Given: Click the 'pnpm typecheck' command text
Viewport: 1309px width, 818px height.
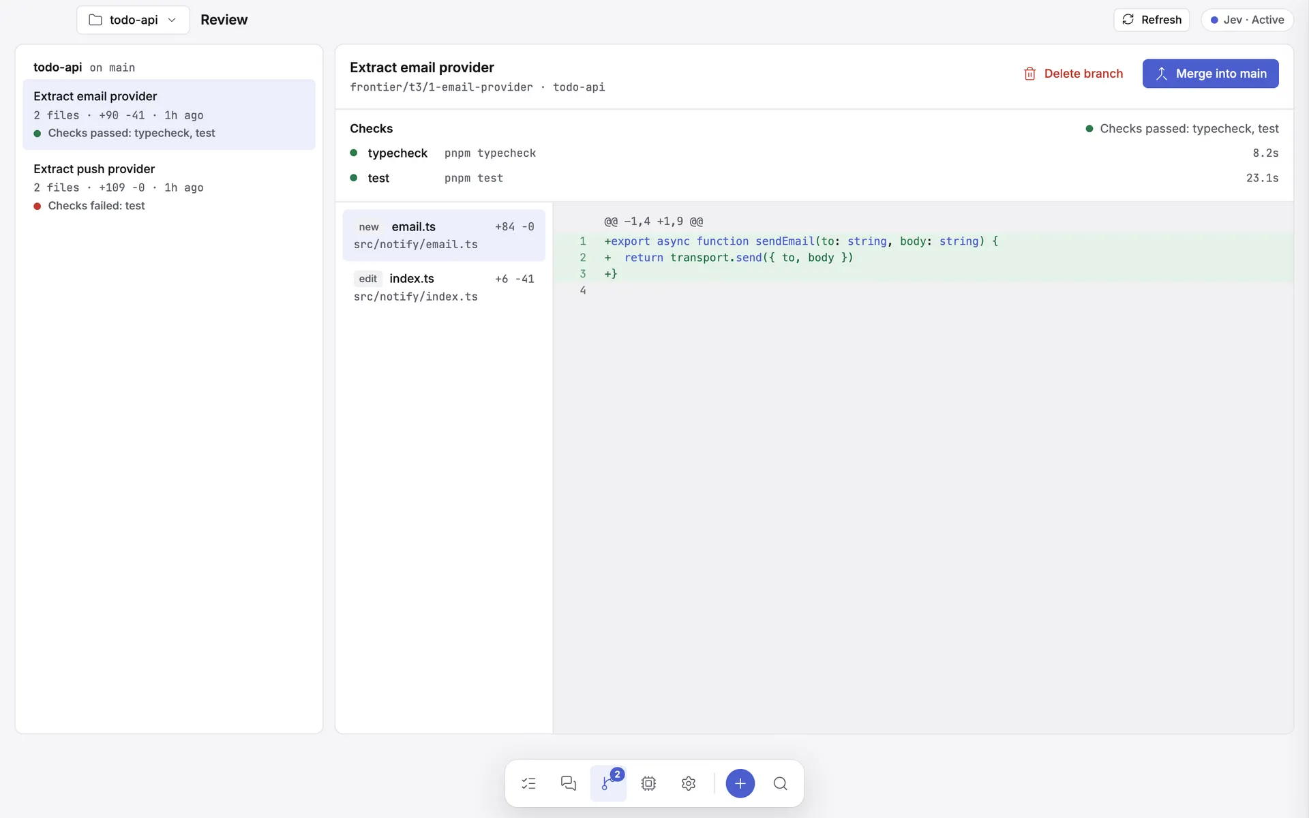Looking at the screenshot, I should (490, 153).
